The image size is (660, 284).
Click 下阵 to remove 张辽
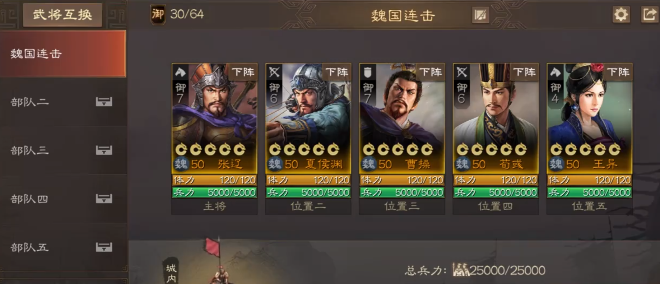tap(243, 72)
